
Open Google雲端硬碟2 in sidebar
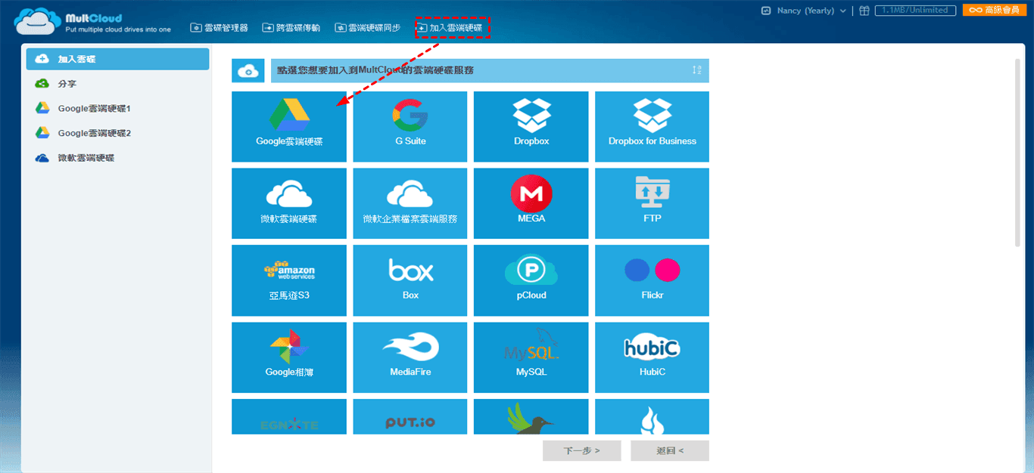pos(117,133)
